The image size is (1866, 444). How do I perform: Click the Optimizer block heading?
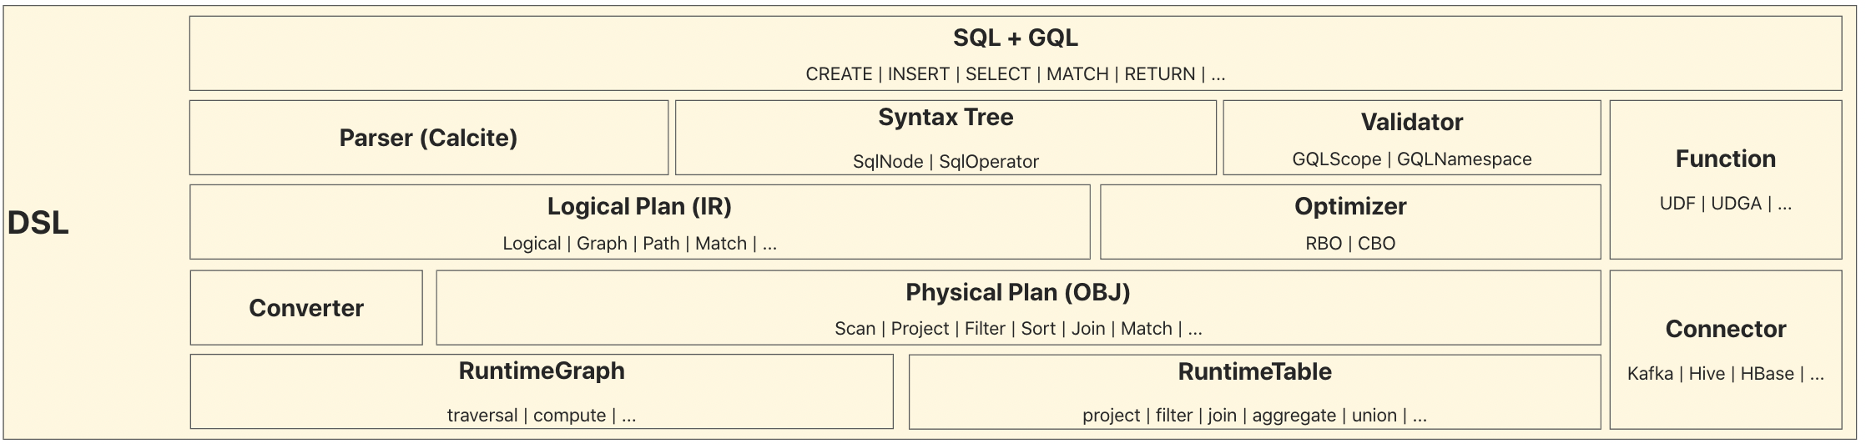coord(1350,207)
